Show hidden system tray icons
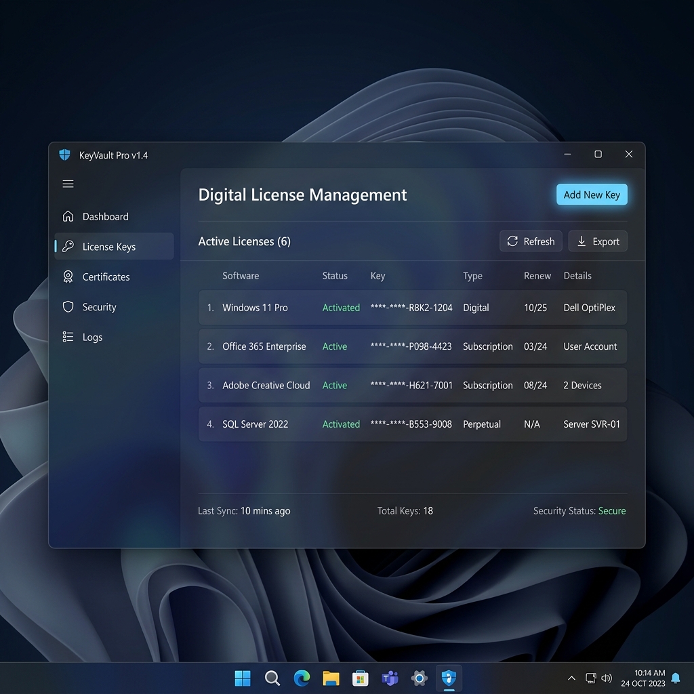Viewport: 694px width, 694px height. click(571, 678)
